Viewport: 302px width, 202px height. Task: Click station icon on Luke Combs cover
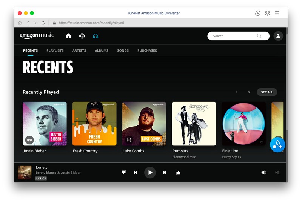[x=129, y=140]
